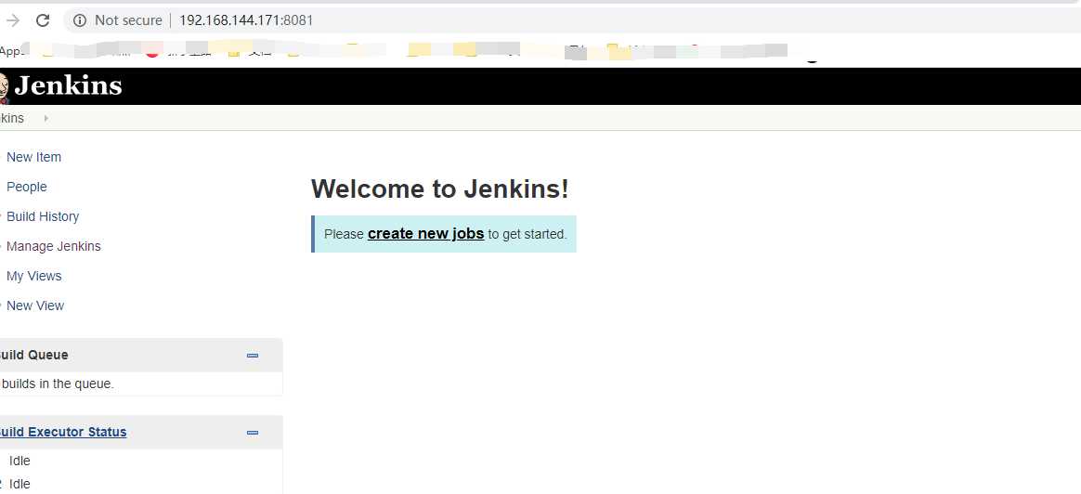Open My Views
The image size is (1081, 494).
(x=33, y=276)
